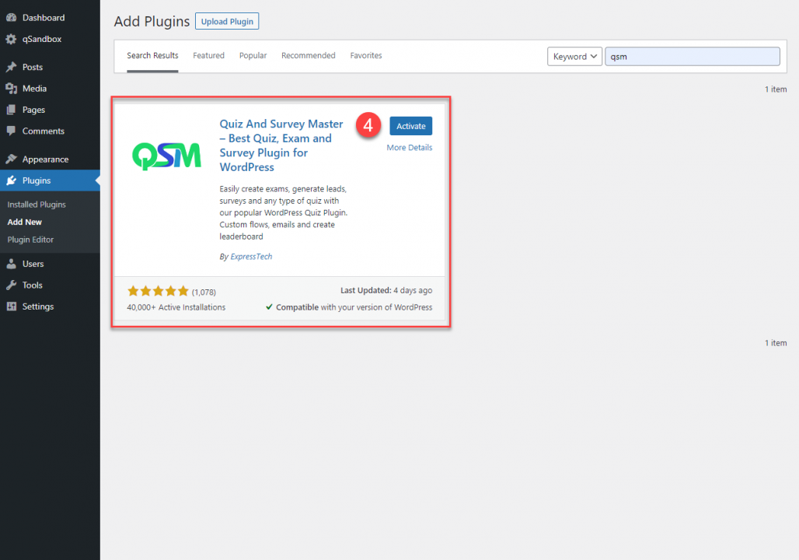Image resolution: width=799 pixels, height=560 pixels.
Task: Open the Dashboard icon in sidebar
Action: [x=12, y=17]
